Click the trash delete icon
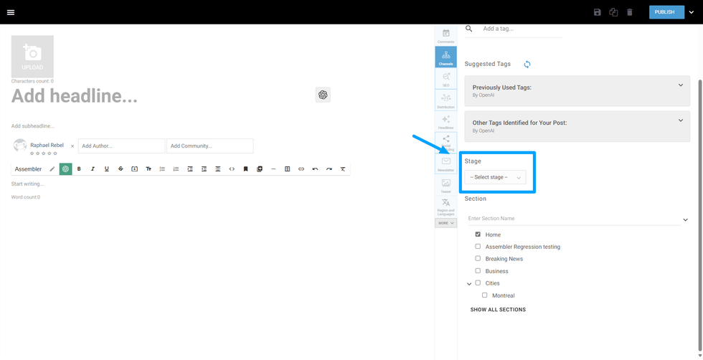 (x=629, y=12)
